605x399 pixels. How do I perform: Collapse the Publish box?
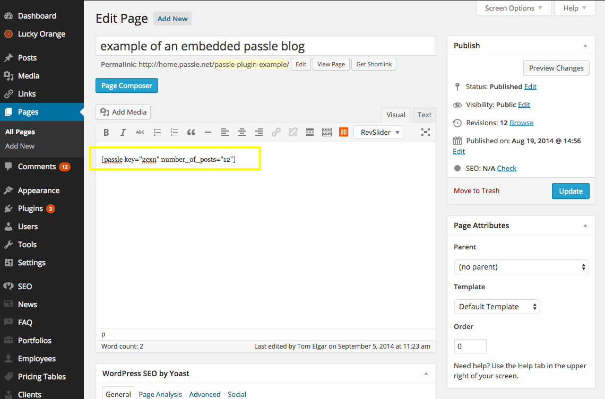tap(585, 46)
